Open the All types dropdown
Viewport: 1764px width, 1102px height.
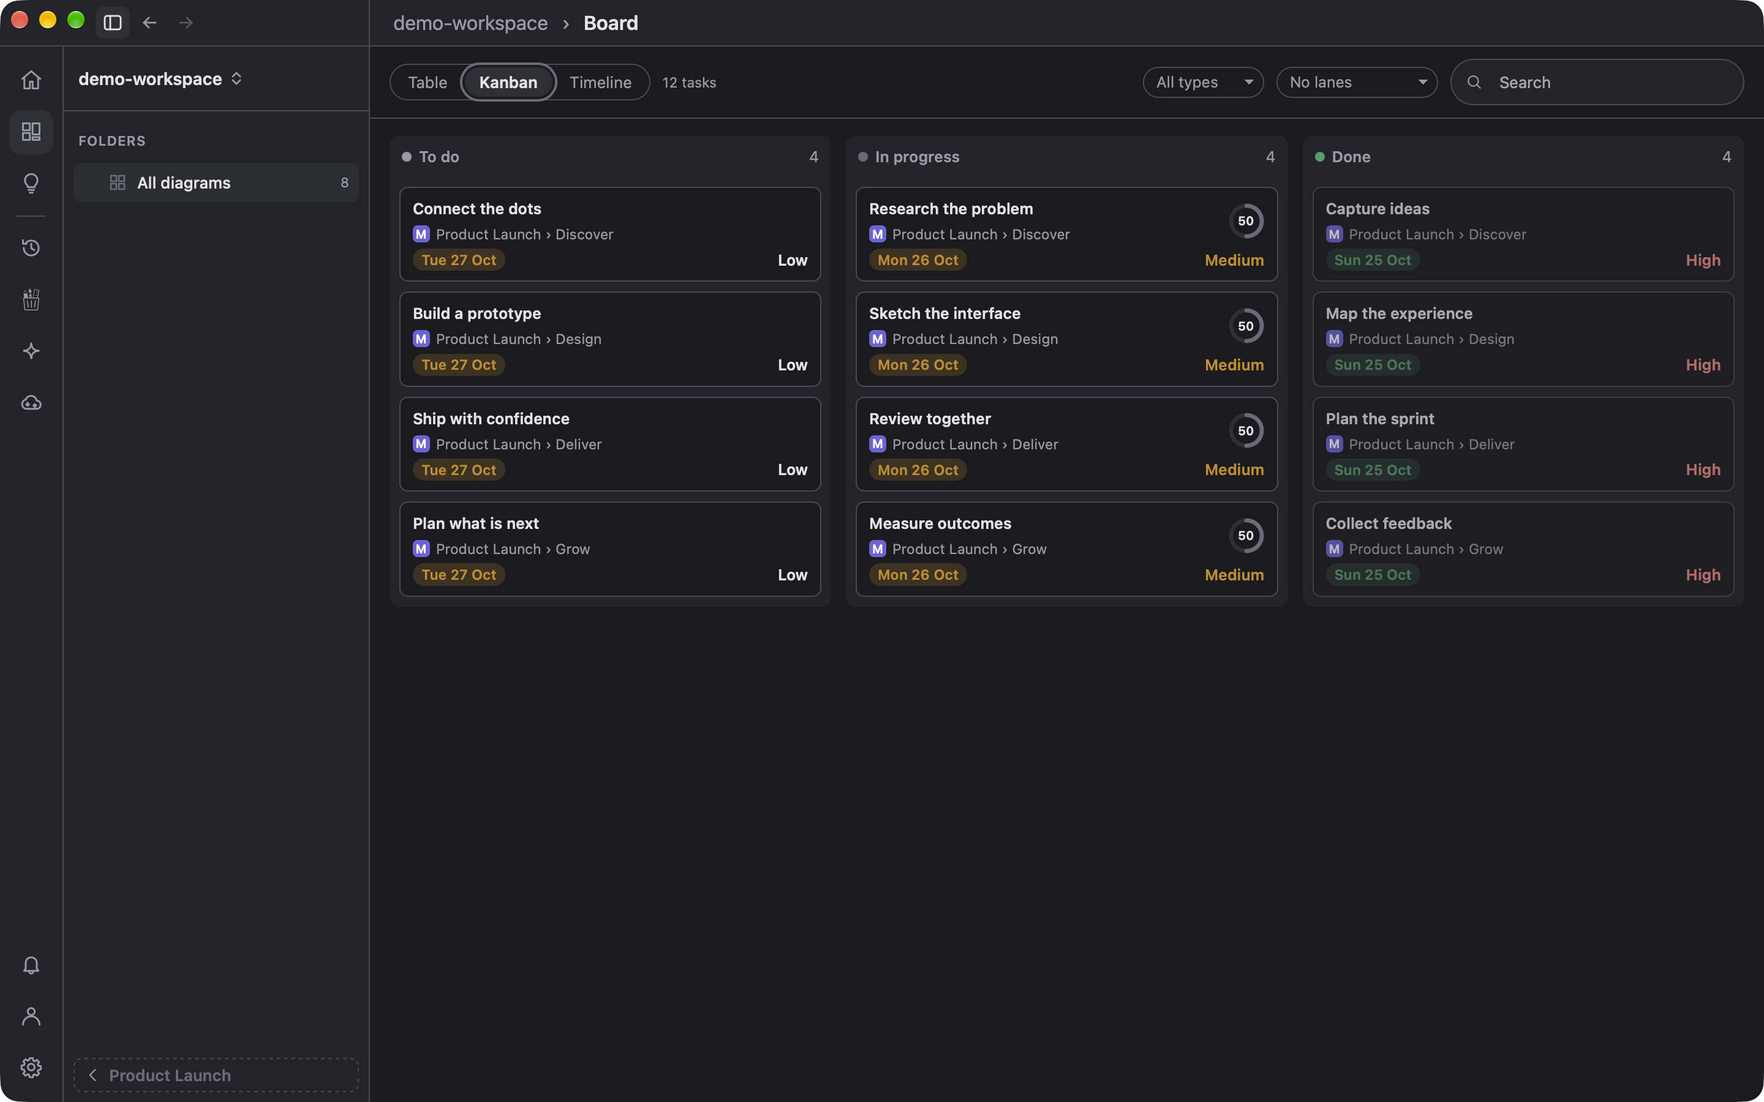1203,83
